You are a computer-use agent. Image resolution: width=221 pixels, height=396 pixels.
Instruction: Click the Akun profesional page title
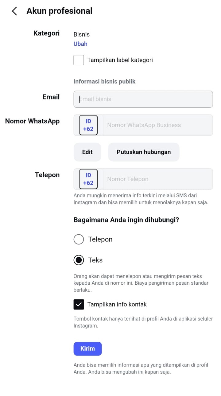(60, 11)
